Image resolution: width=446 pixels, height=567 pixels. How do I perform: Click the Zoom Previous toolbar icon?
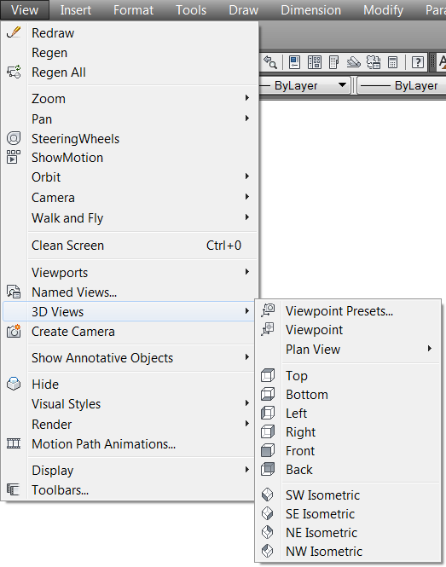(269, 62)
